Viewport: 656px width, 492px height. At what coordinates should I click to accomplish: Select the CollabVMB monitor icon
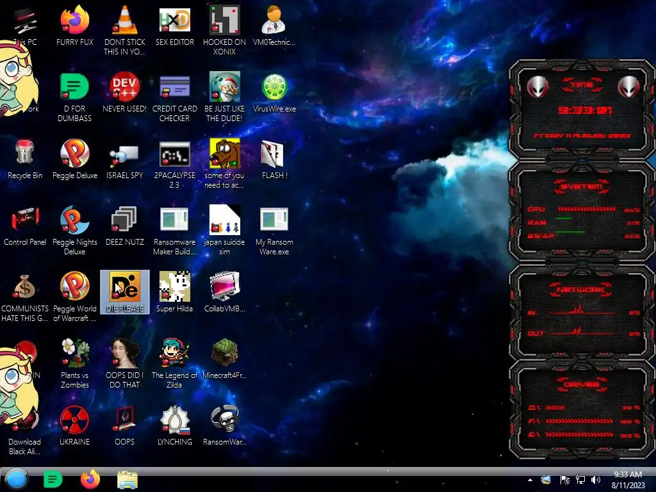pos(225,286)
